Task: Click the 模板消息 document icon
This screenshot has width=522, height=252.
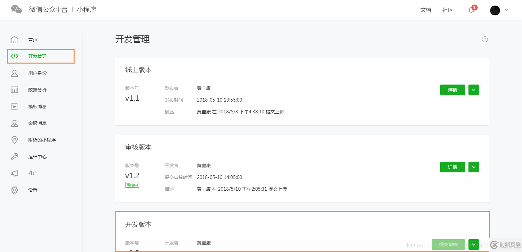Action: point(14,107)
